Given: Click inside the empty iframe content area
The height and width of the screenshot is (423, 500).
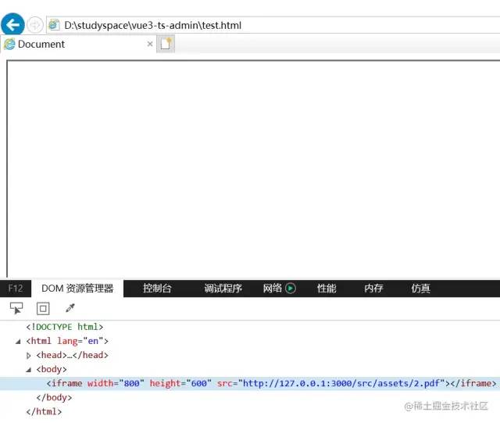Looking at the screenshot, I should (x=253, y=169).
